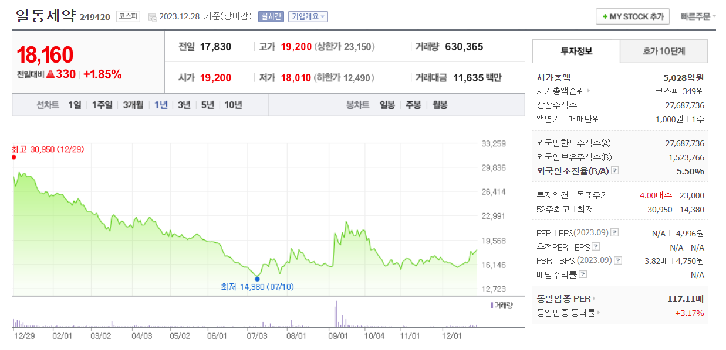Click the 거래대금 value 11,635 백만
The image size is (726, 350).
pos(477,77)
